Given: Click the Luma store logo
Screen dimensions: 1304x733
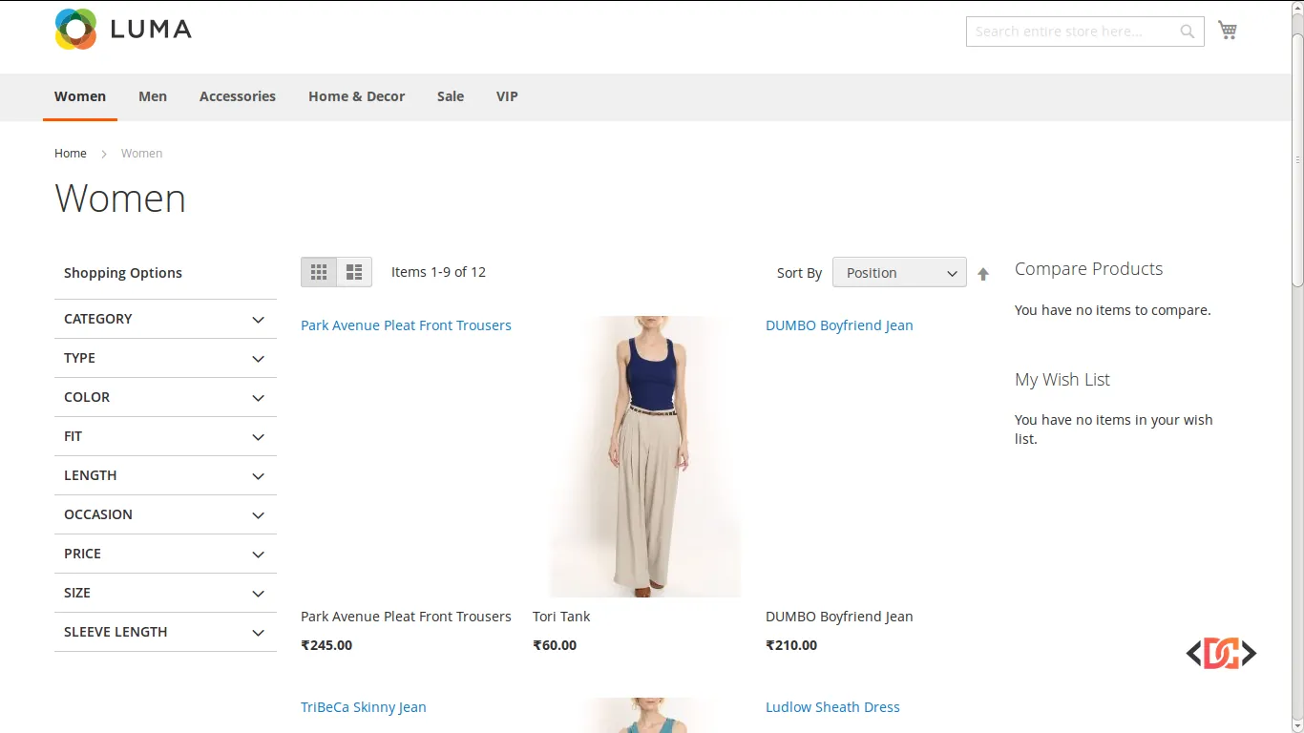Looking at the screenshot, I should click(x=122, y=29).
